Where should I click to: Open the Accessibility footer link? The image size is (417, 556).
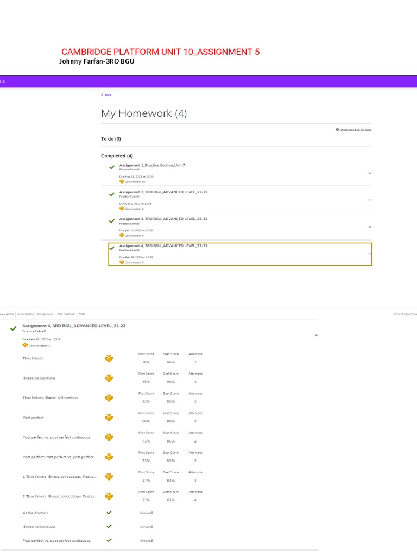tap(25, 314)
